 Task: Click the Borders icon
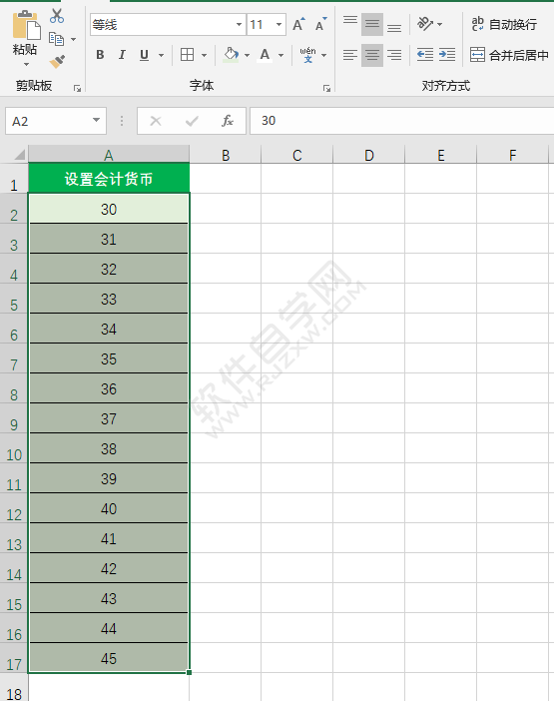pos(188,55)
